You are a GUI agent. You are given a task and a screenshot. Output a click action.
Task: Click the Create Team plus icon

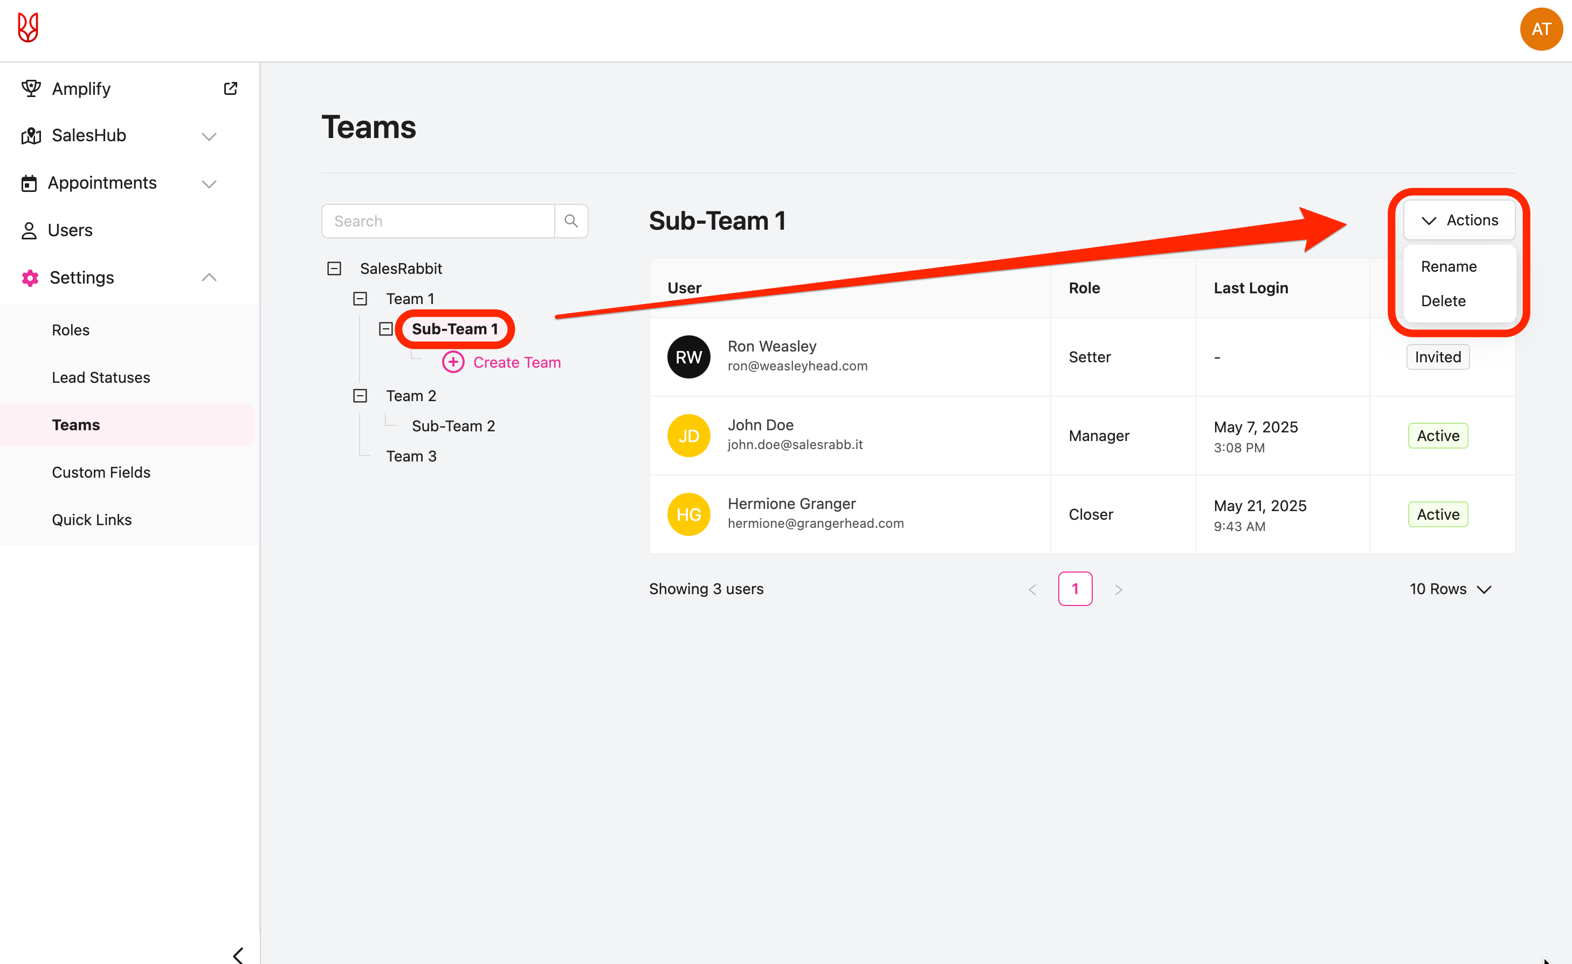pyautogui.click(x=453, y=362)
